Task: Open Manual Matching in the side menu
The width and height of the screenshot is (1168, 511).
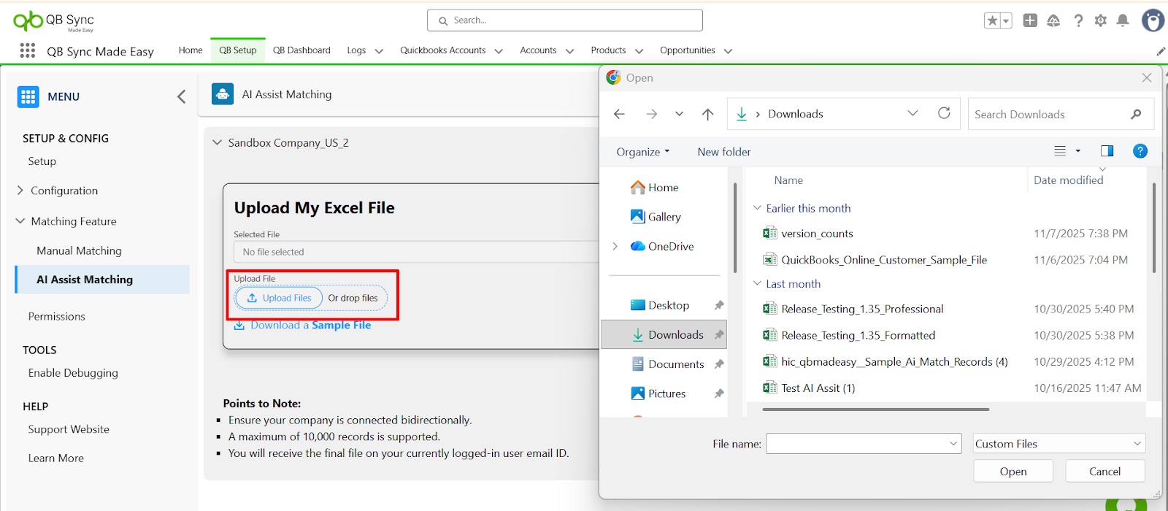Action: point(79,250)
